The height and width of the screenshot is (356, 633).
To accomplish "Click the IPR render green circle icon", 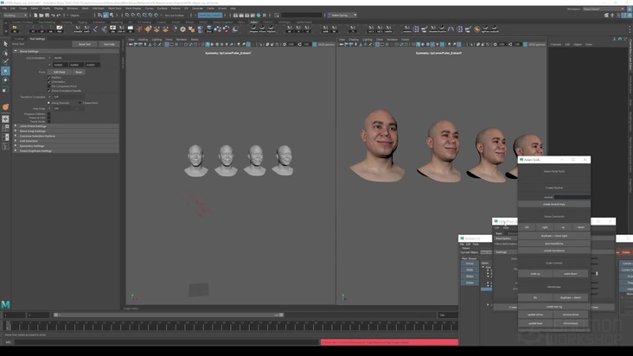I will (259, 16).
